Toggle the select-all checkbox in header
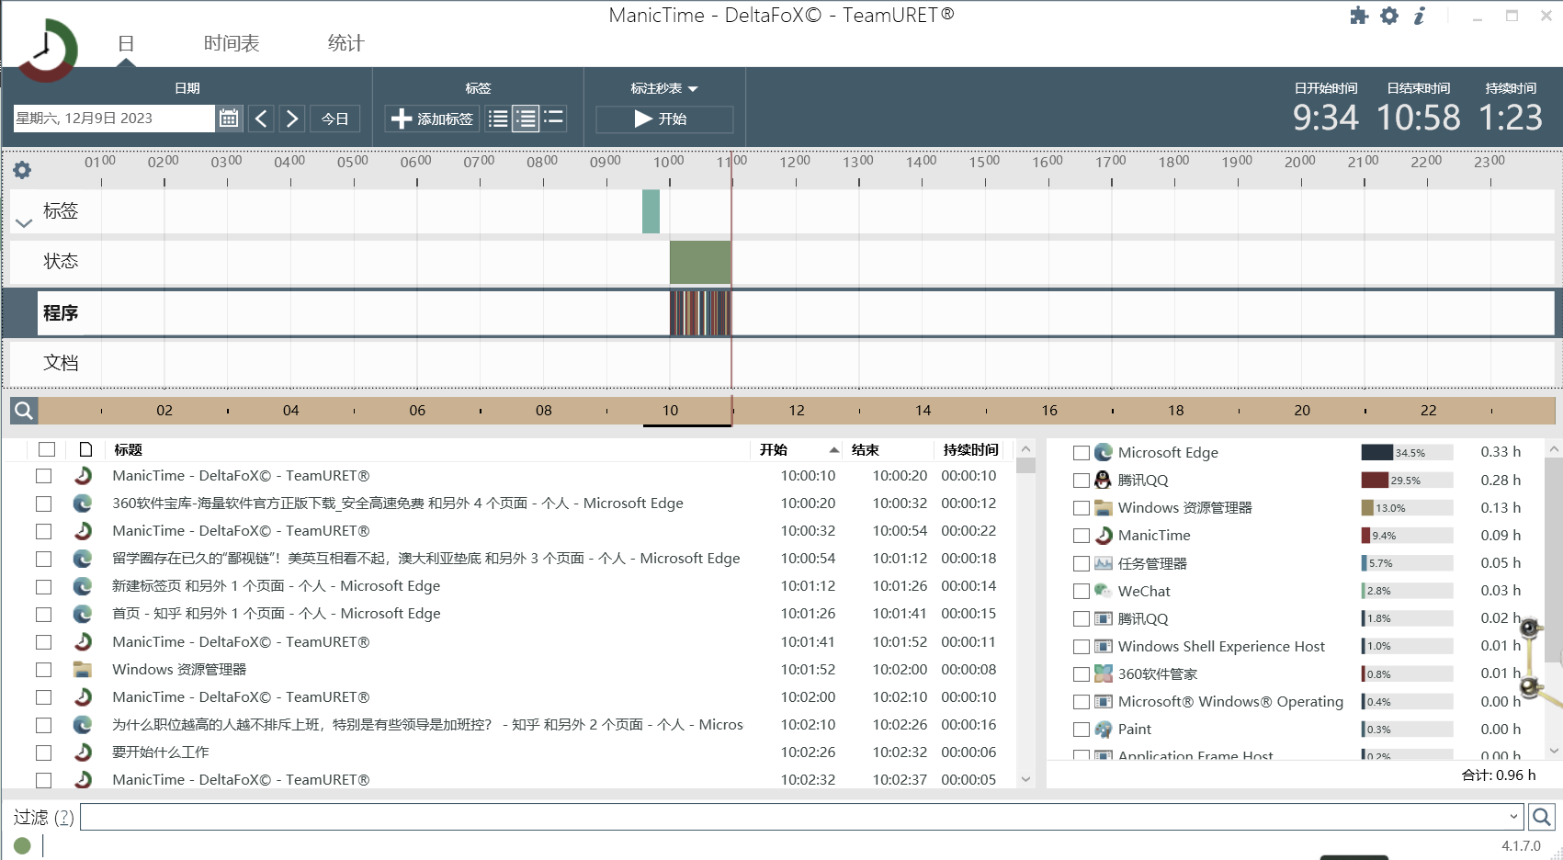This screenshot has width=1563, height=860. (x=47, y=449)
